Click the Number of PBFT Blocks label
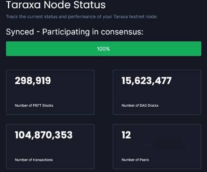The height and width of the screenshot is (172, 207). [34, 105]
